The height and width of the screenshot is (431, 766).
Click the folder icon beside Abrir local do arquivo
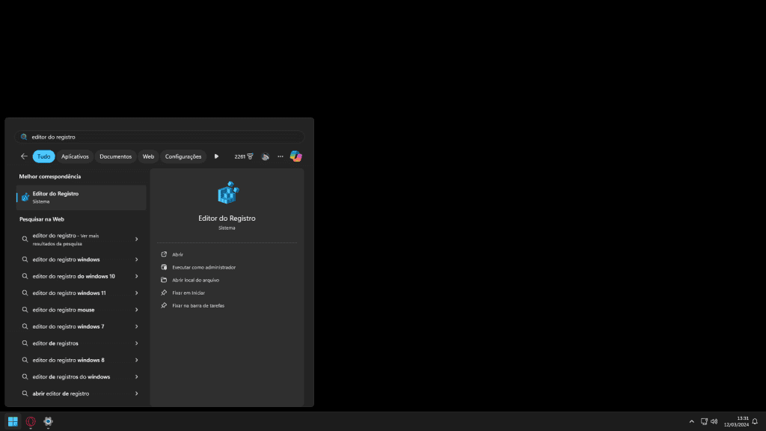pyautogui.click(x=164, y=280)
